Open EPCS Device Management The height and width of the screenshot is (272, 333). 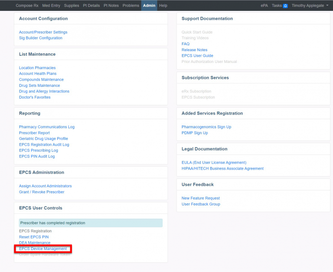click(x=43, y=249)
